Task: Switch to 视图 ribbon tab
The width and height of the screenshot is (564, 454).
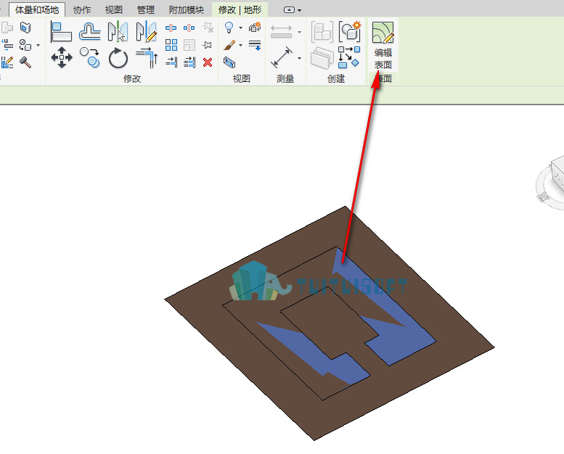Action: click(114, 9)
